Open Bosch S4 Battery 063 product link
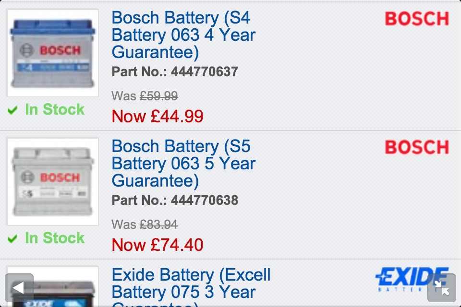This screenshot has height=307, width=461. pos(183,35)
